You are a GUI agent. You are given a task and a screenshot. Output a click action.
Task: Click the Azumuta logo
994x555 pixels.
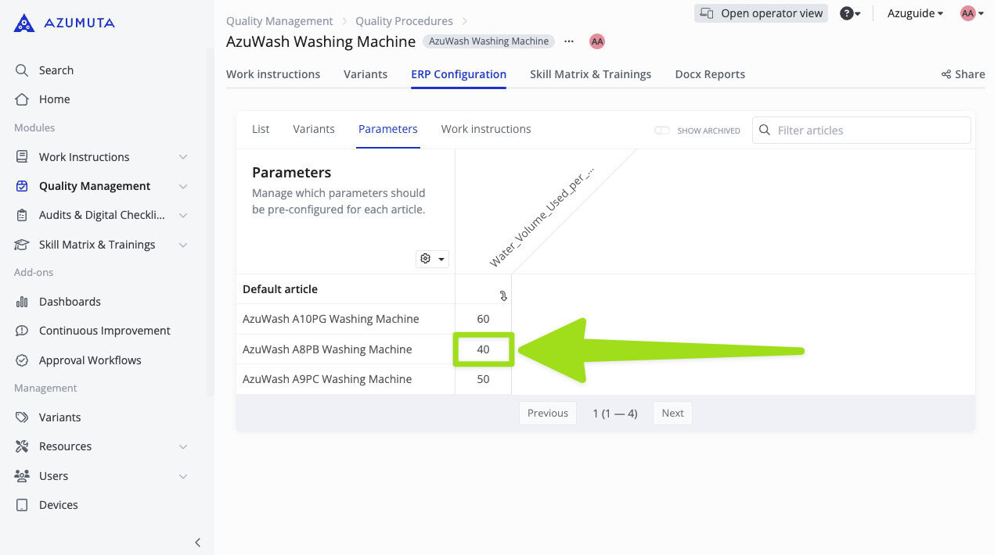click(x=63, y=23)
